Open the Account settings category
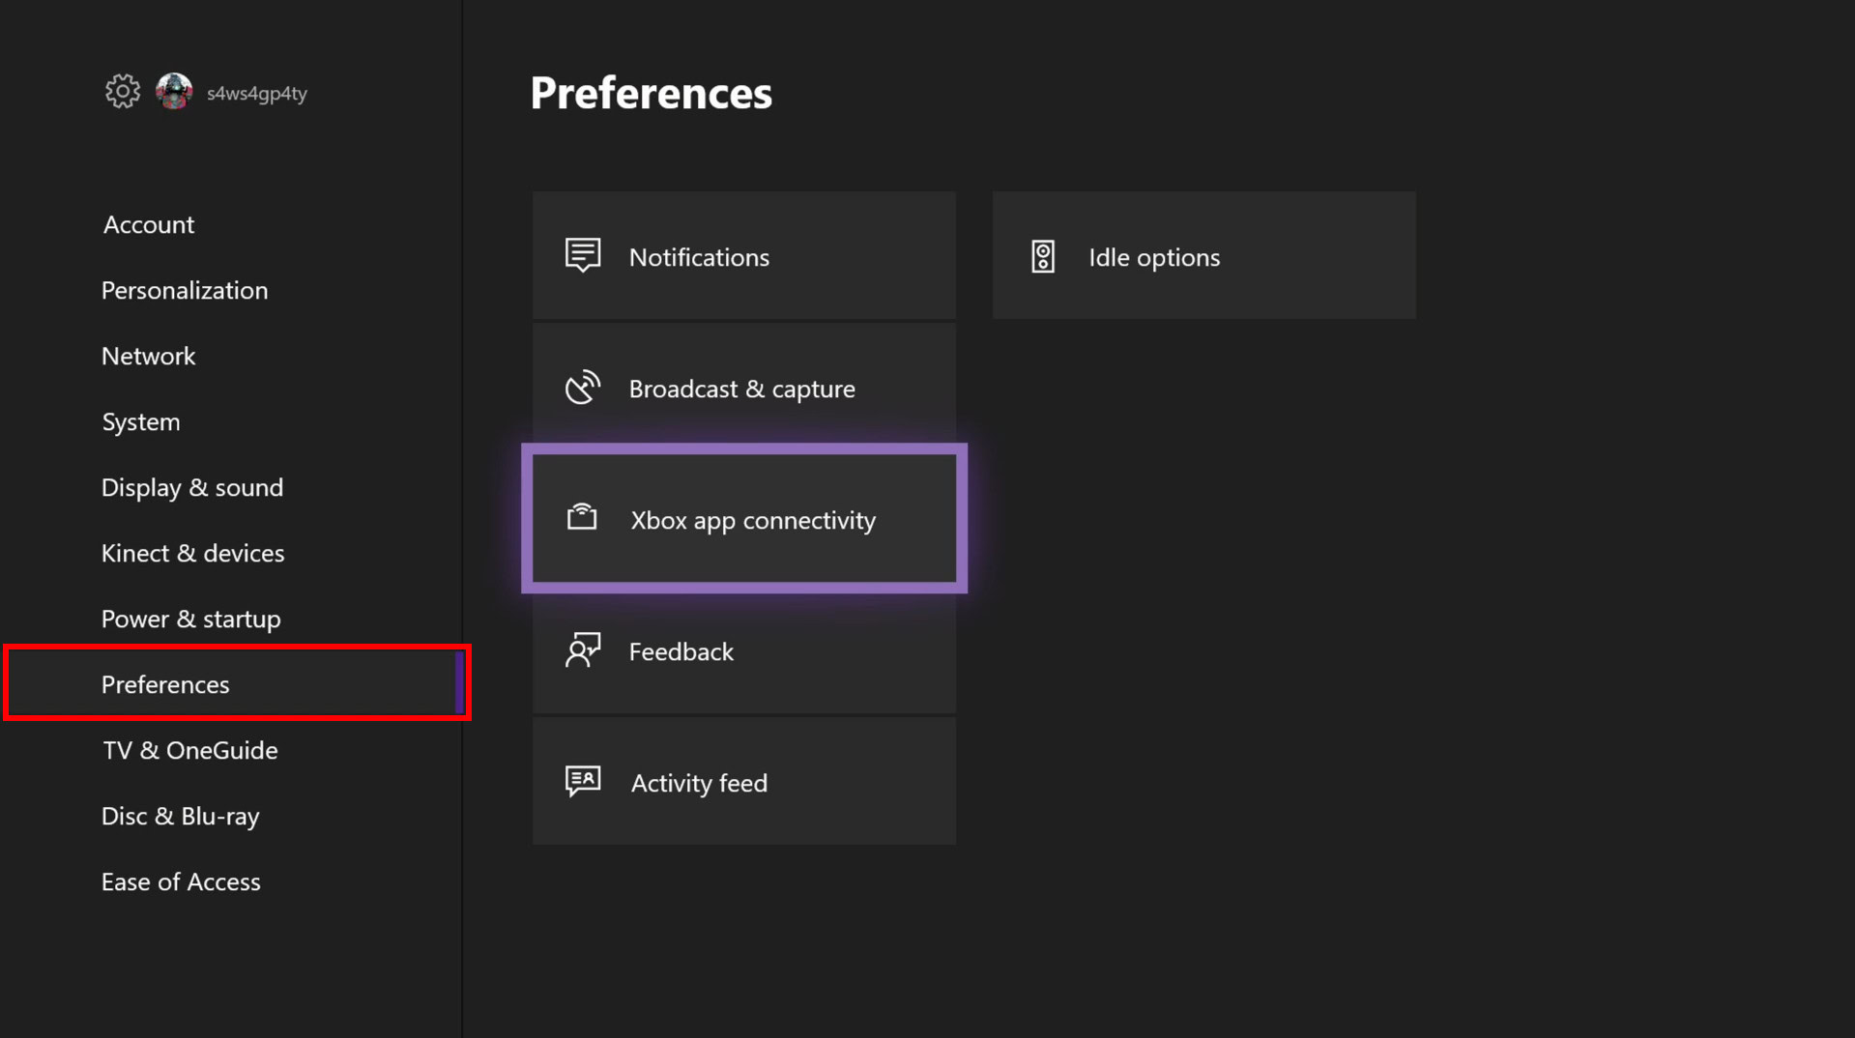Screen dimensions: 1855x1038 [149, 224]
